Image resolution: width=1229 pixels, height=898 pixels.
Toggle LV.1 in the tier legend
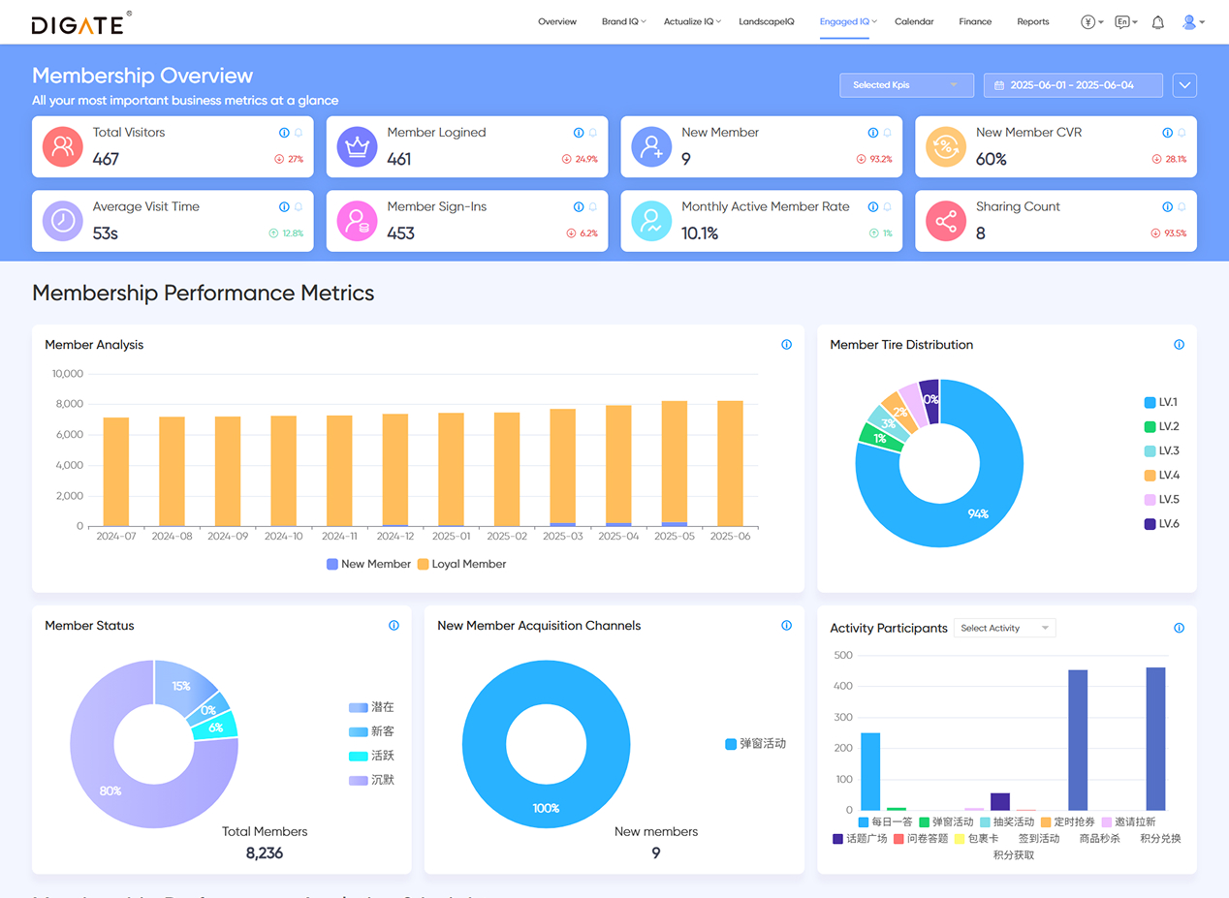click(x=1161, y=402)
